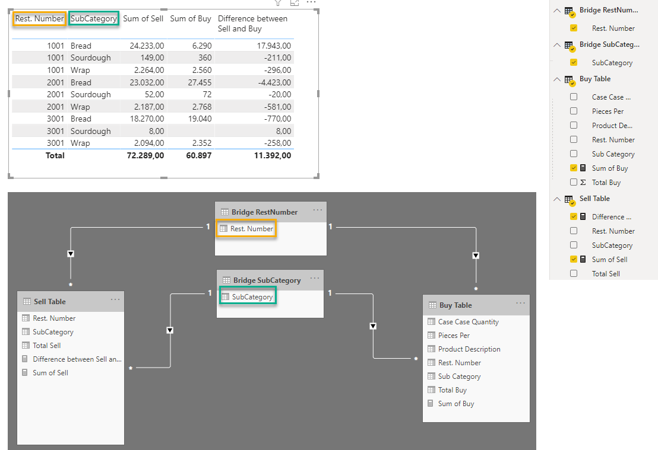Click the Bridge SubCategory table icon in fields pane

click(x=570, y=46)
